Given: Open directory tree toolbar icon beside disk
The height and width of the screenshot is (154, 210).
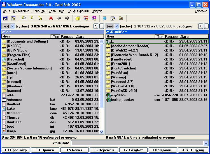Looking at the screenshot, I should (x=13, y=18).
